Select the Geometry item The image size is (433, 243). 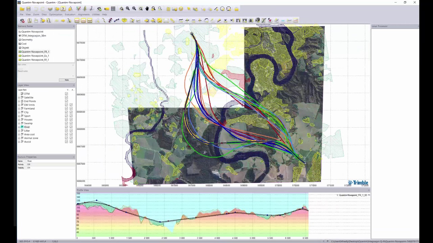[x=27, y=39]
